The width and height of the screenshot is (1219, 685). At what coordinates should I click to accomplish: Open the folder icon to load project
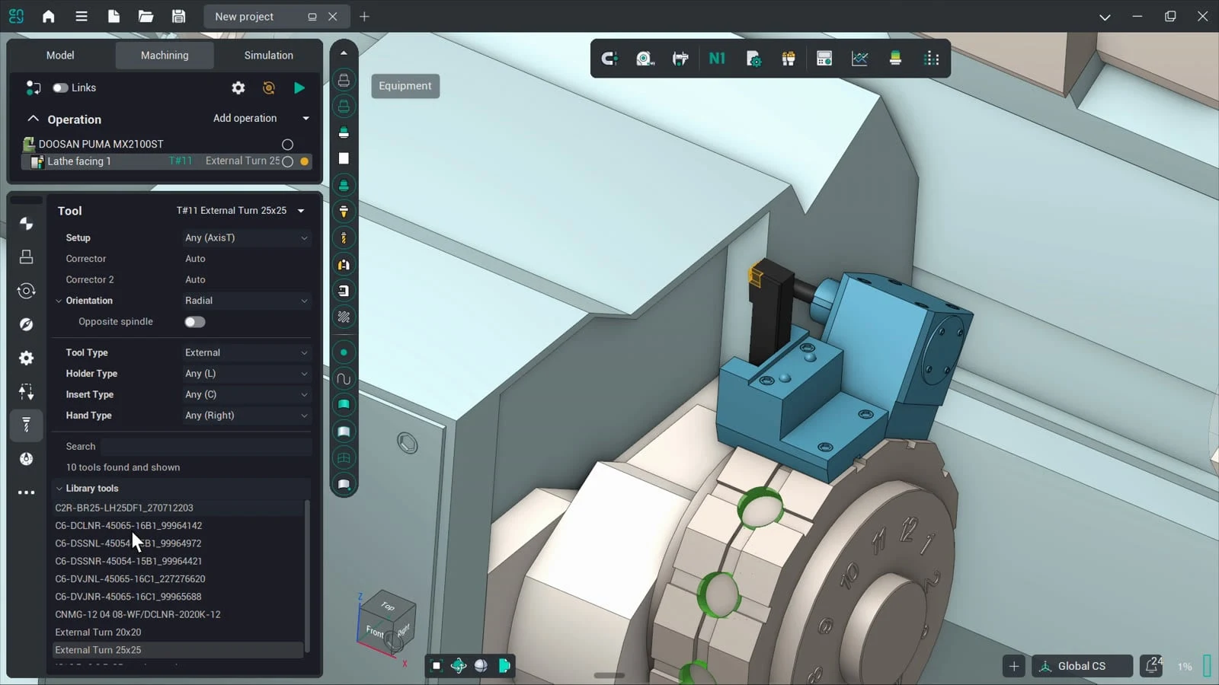click(x=146, y=16)
